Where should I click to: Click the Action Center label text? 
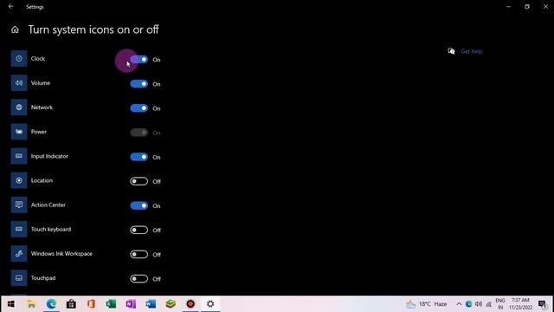[x=48, y=205]
